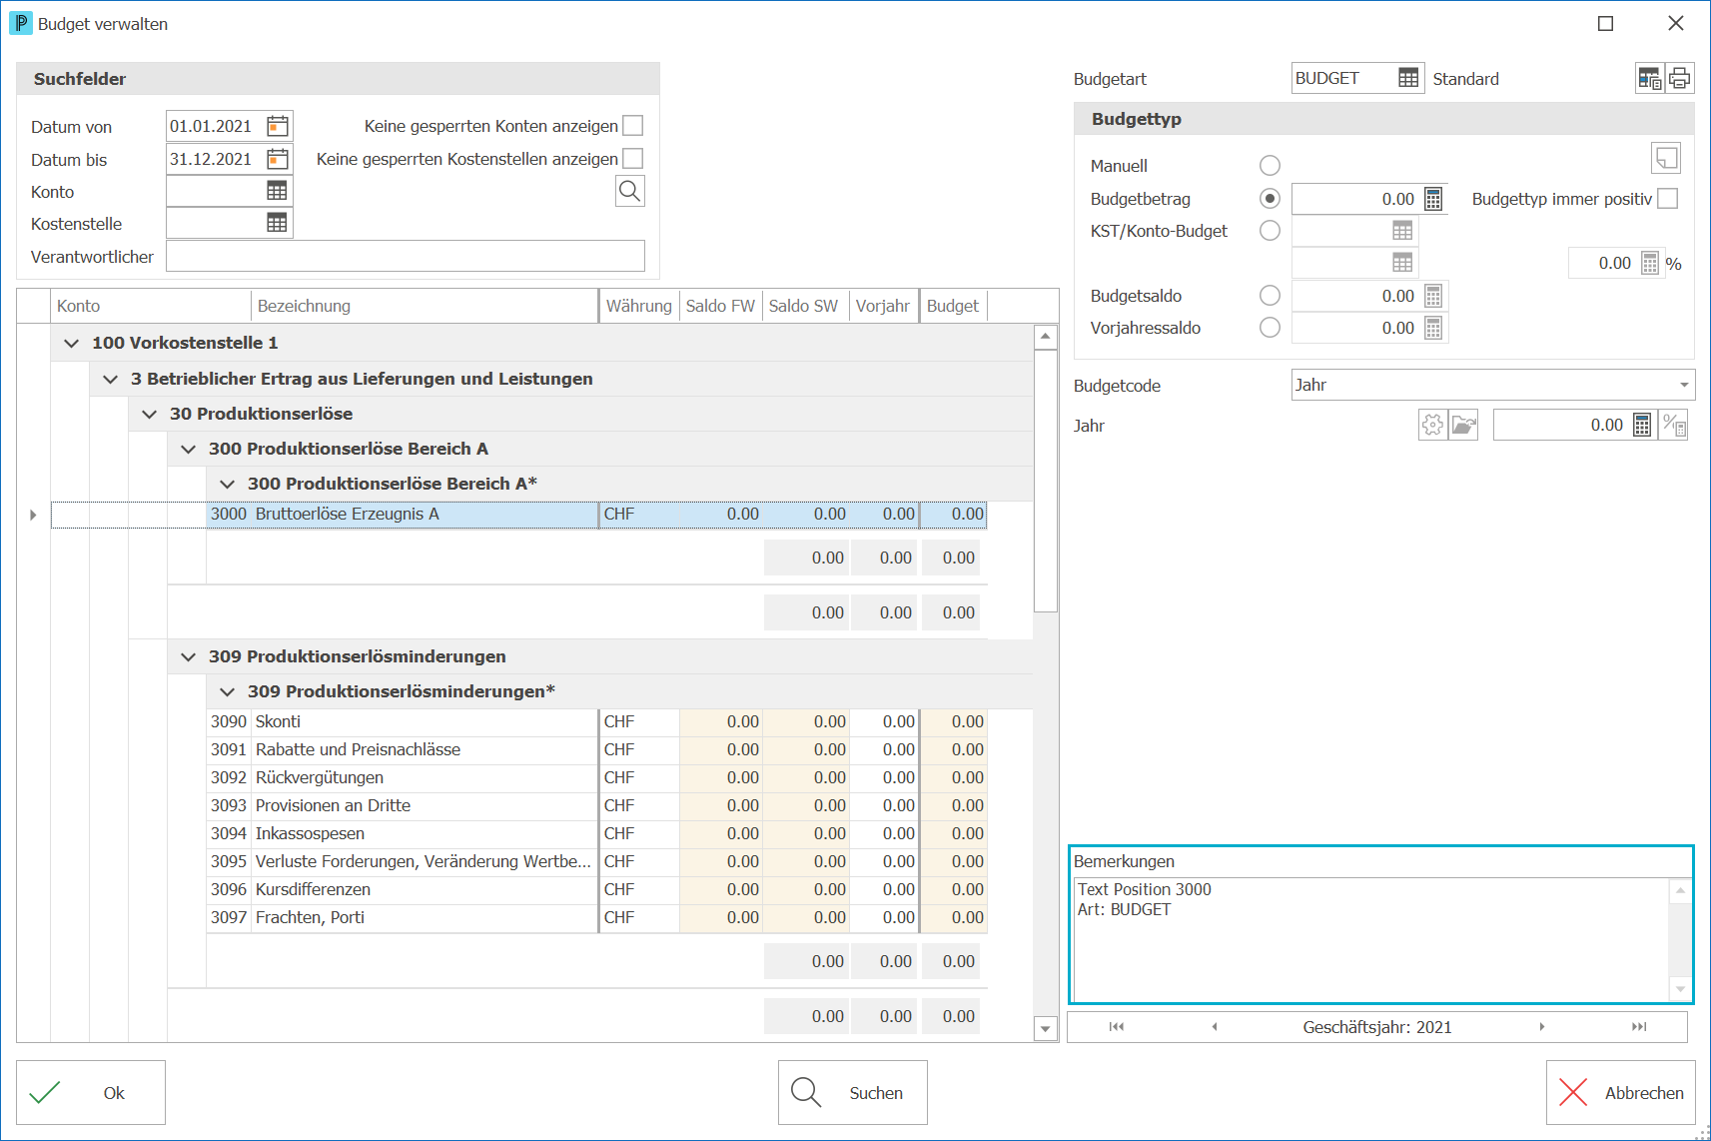
Task: Click the Suchen button
Action: click(853, 1092)
